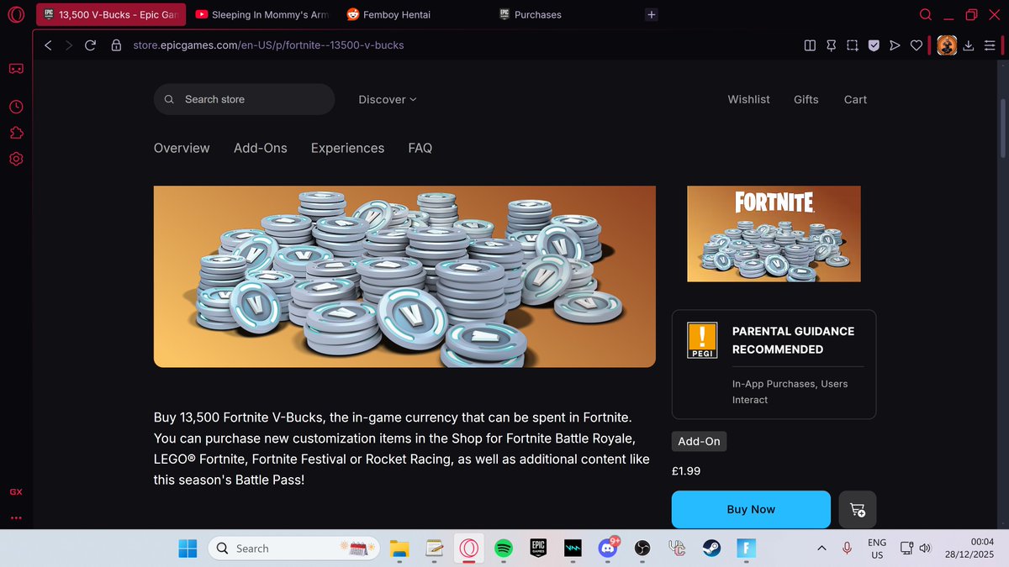The width and height of the screenshot is (1009, 567).
Task: Open Extensions cube icon in sidebar
Action: coord(16,133)
